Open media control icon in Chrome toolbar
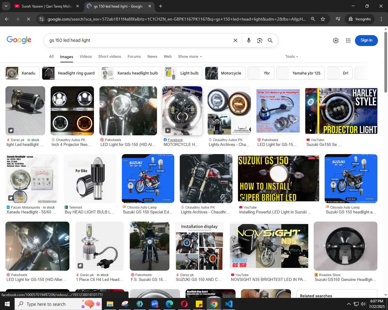The image size is (388, 310). (338, 19)
